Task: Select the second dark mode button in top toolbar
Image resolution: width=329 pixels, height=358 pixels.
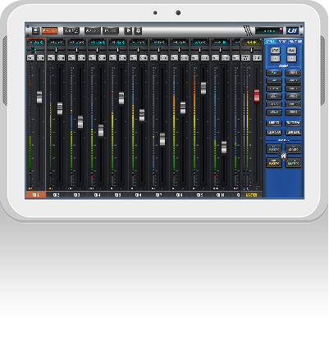Action: 71,30
